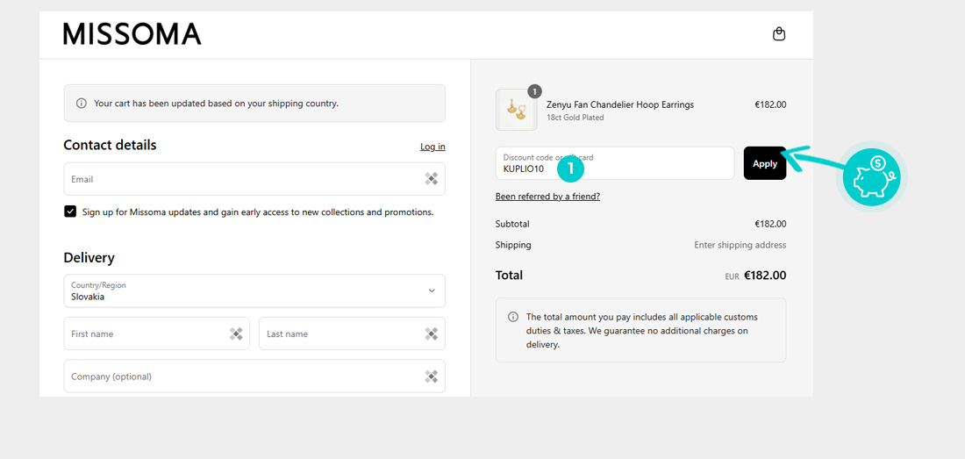This screenshot has height=459, width=965.
Task: Click info icon beside customs duties note
Action: (x=512, y=317)
